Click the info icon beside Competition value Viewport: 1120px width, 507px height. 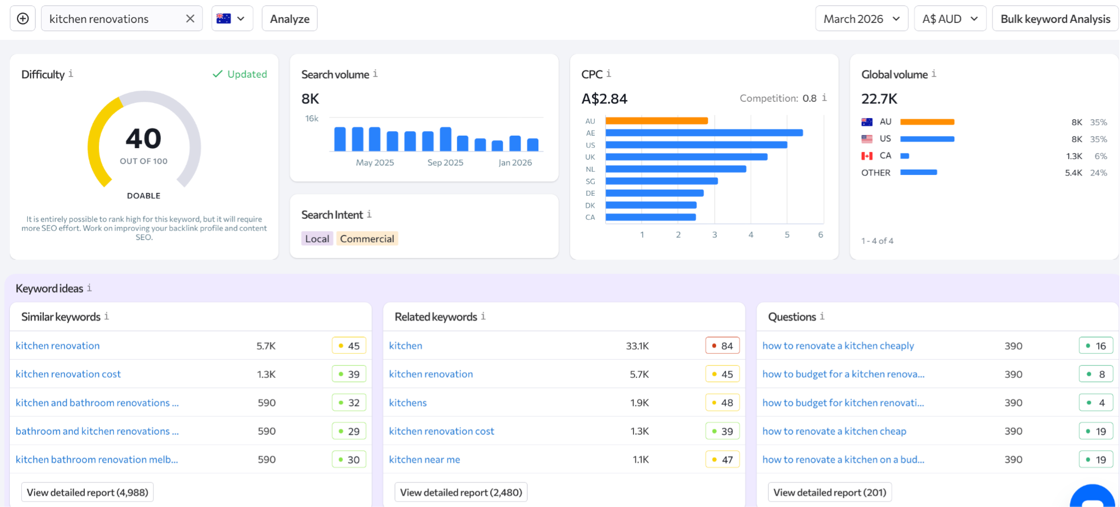pos(824,98)
